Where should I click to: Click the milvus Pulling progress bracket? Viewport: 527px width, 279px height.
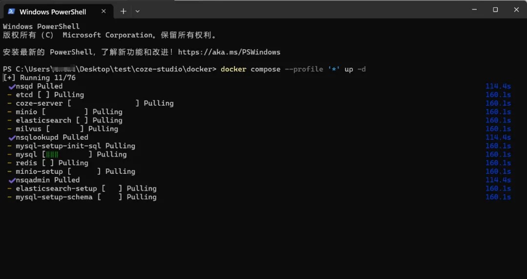tap(65, 129)
